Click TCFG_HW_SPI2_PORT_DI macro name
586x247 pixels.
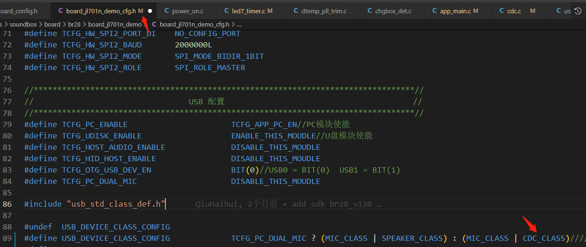point(109,33)
